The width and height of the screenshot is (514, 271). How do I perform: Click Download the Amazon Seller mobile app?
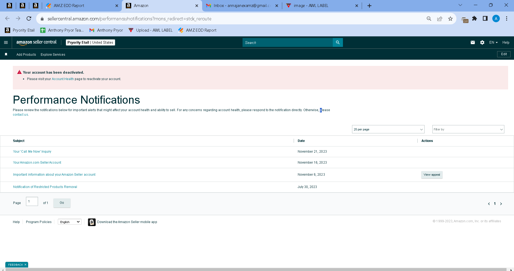point(127,222)
